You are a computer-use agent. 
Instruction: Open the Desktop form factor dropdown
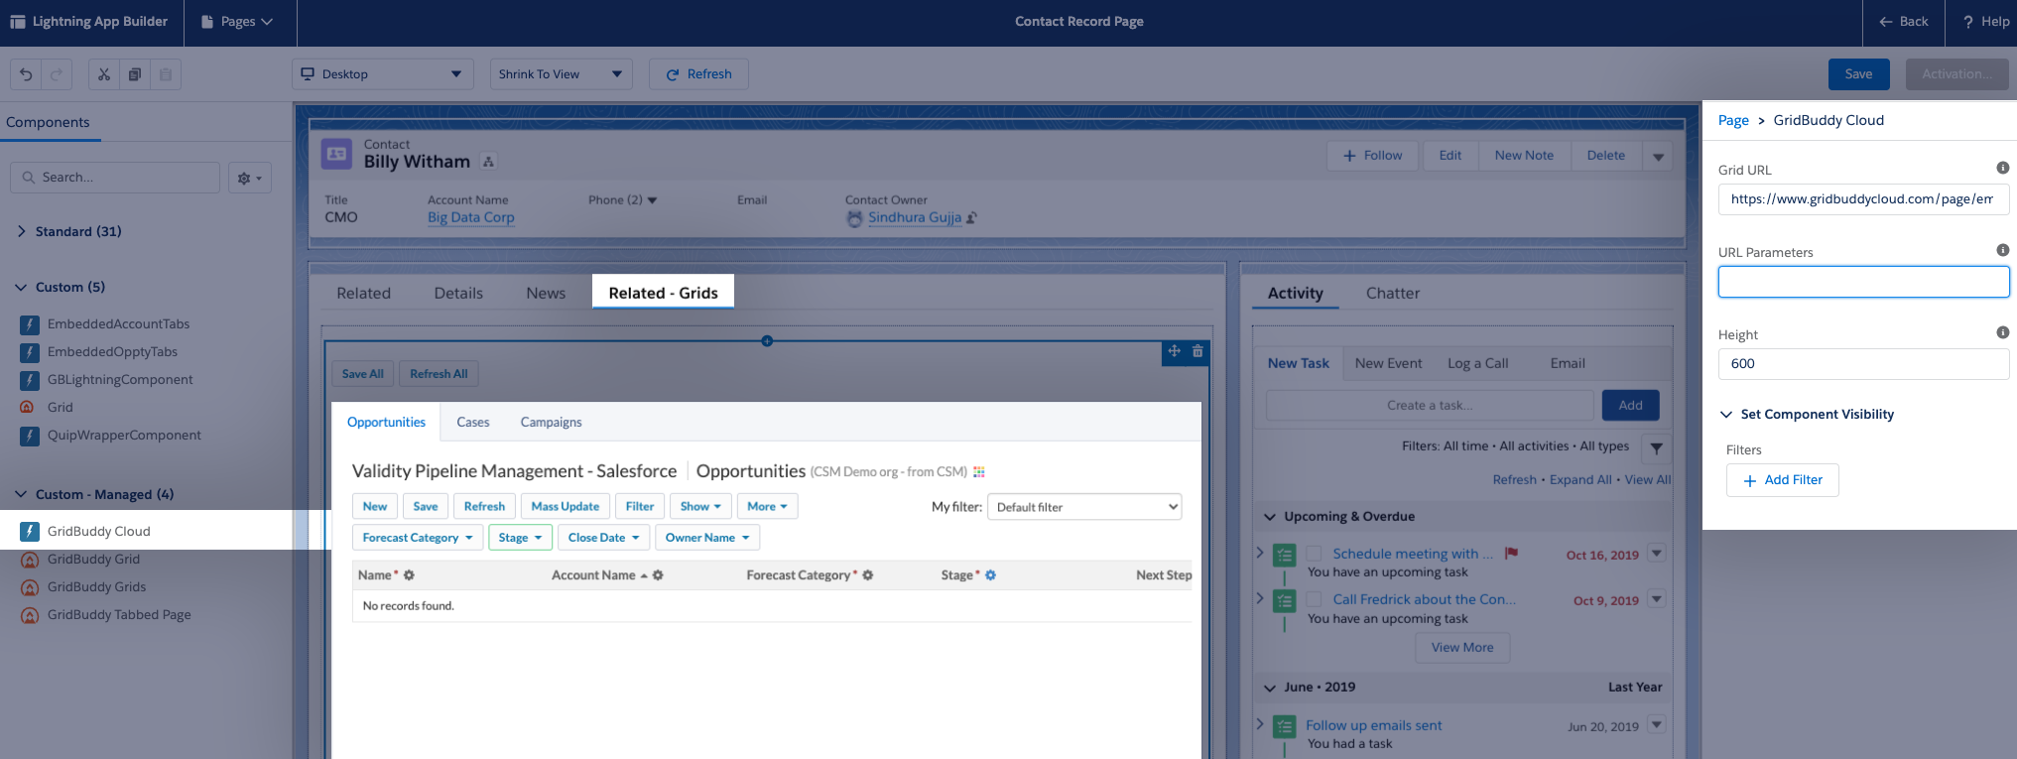tap(382, 74)
